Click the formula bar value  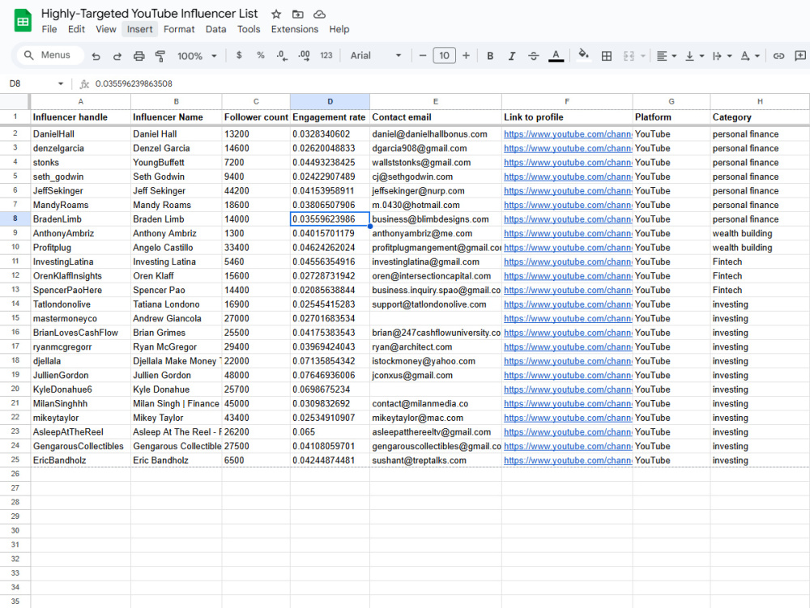click(134, 83)
